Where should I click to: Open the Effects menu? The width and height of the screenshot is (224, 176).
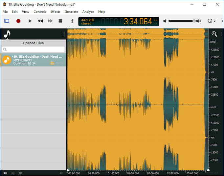coord(56,12)
